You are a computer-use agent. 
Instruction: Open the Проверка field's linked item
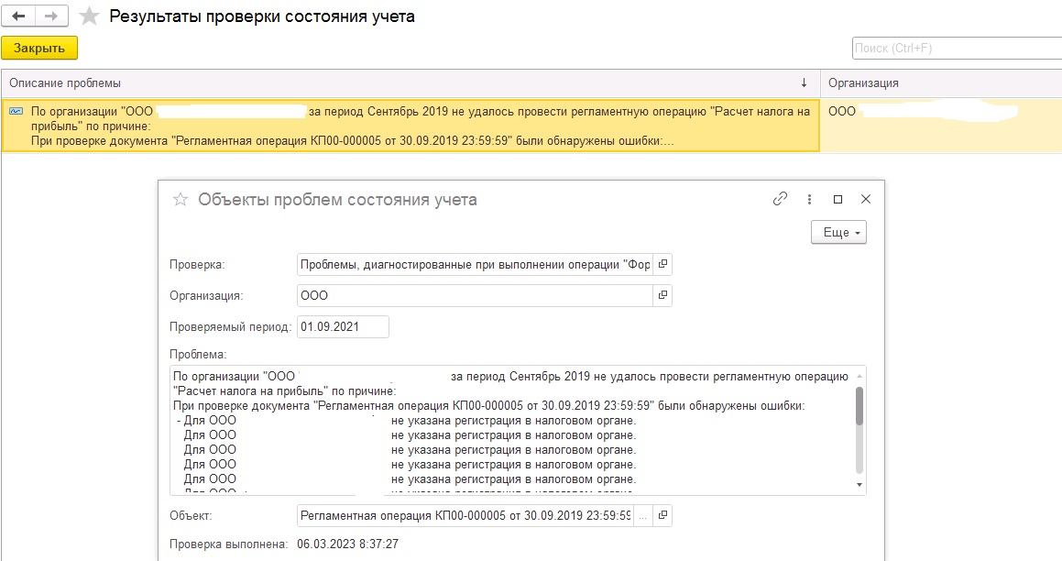662,265
